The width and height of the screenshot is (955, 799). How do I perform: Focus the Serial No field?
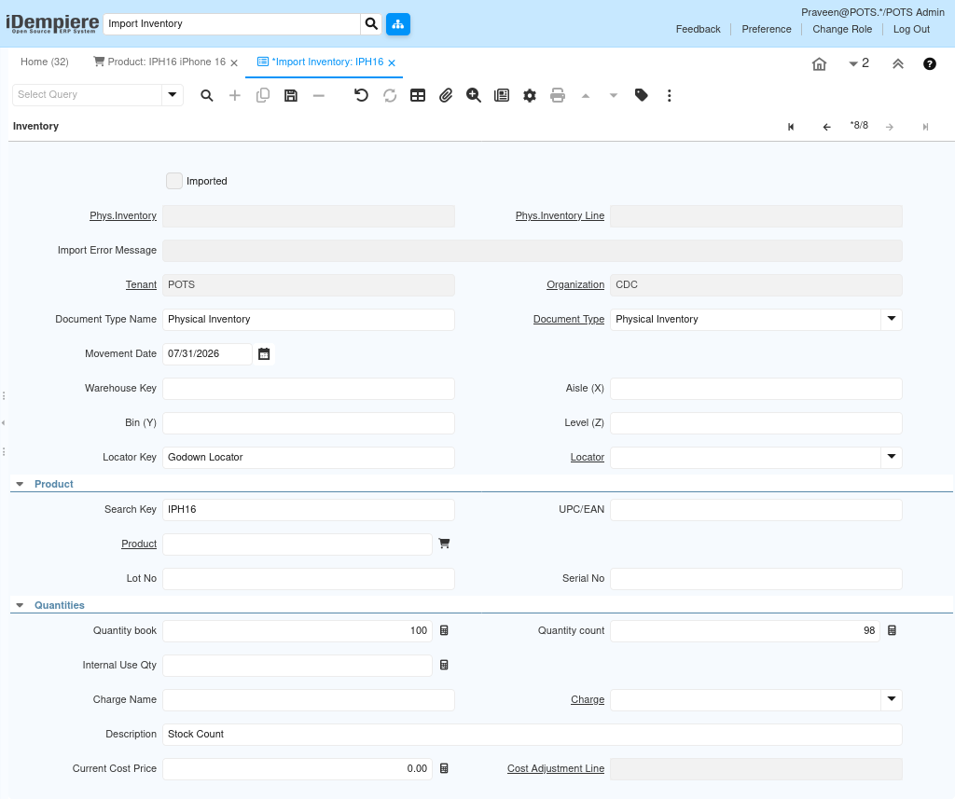(755, 579)
